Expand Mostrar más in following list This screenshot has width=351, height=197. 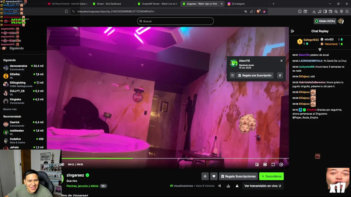coord(10,109)
